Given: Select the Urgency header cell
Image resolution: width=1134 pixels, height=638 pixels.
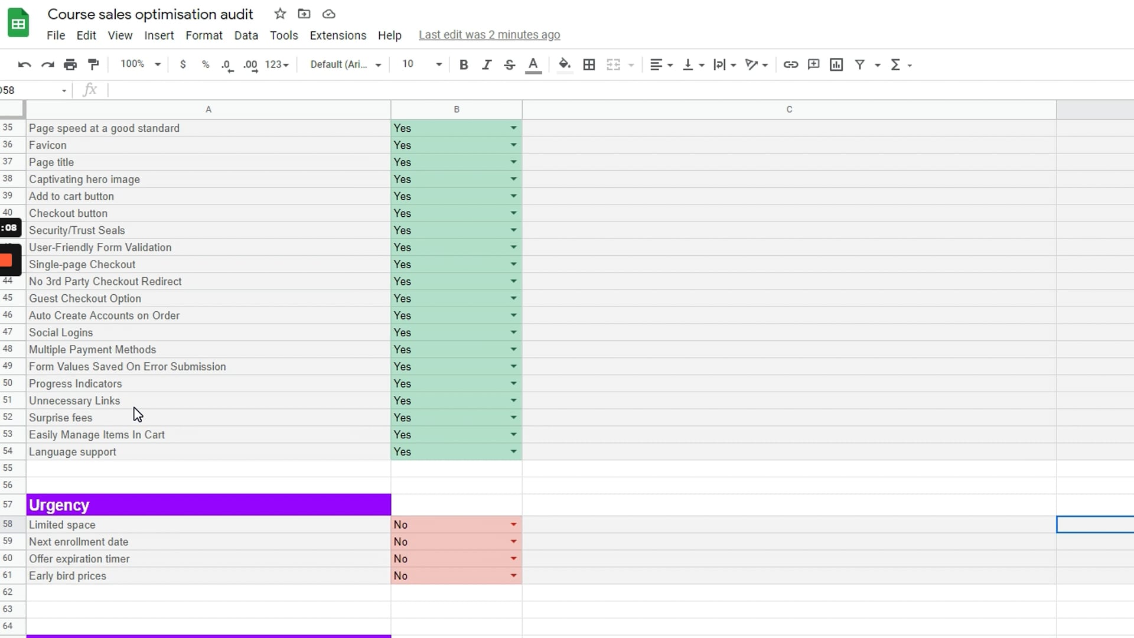Looking at the screenshot, I should (x=208, y=505).
